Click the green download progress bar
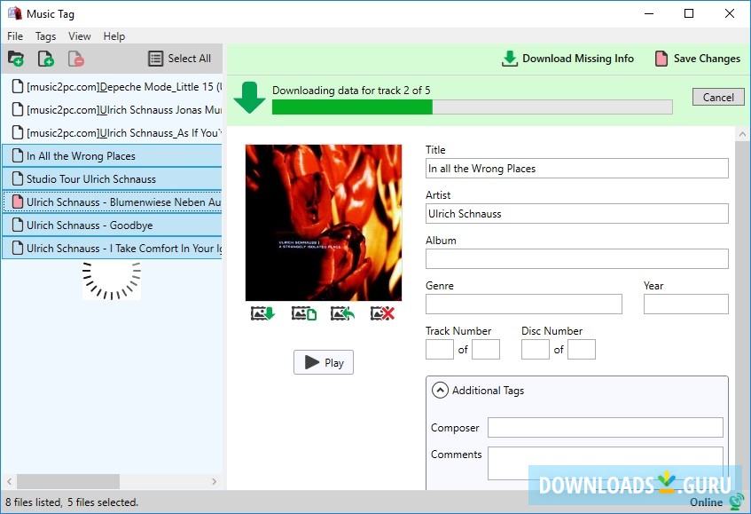Image resolution: width=751 pixels, height=514 pixels. click(473, 107)
